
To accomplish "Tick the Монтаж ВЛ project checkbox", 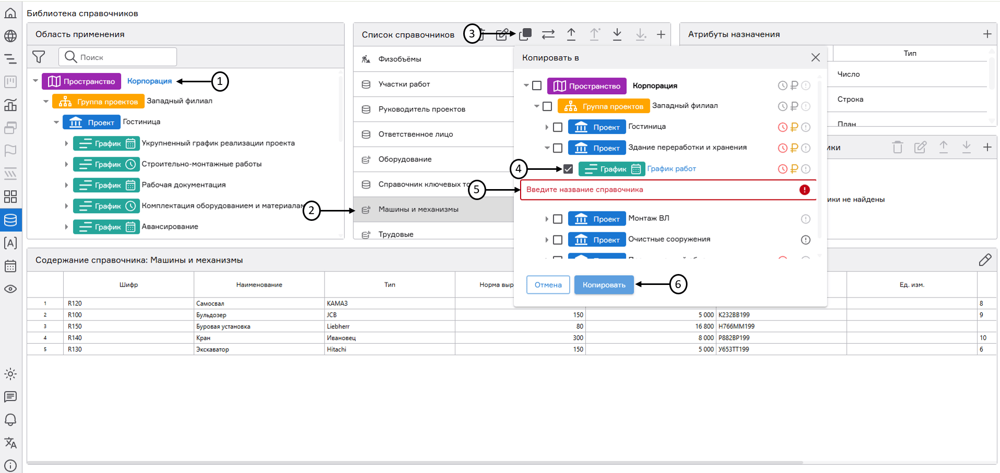I will pos(558,219).
